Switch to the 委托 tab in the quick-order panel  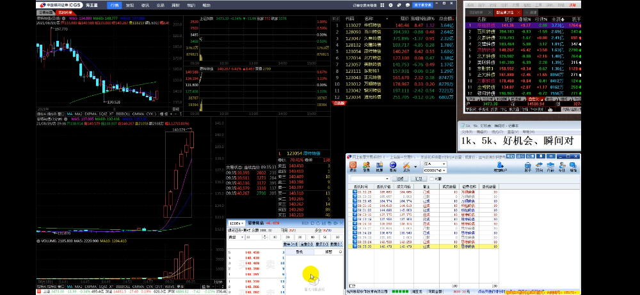pyautogui.click(x=300, y=252)
